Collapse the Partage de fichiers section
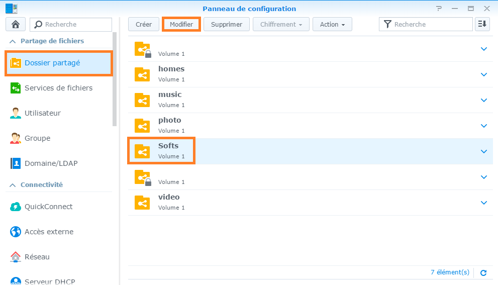Viewport: 498px width, 285px height. (13, 41)
